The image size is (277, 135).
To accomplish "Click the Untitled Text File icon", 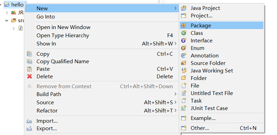I will pos(184,93).
